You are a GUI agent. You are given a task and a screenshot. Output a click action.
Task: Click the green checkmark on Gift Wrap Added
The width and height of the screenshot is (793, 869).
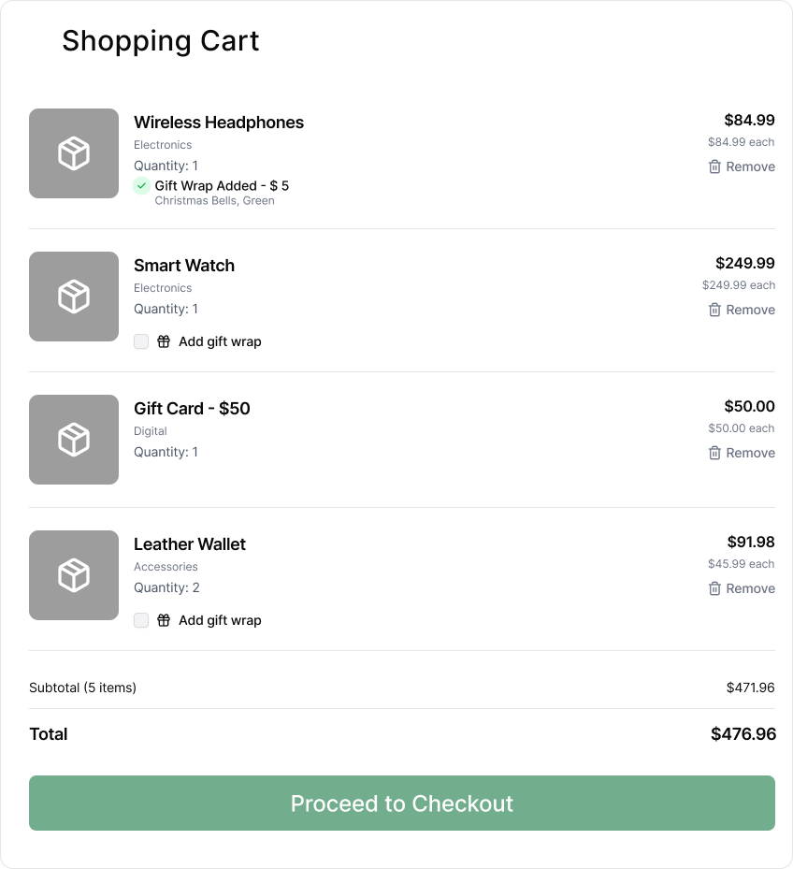pyautogui.click(x=142, y=186)
